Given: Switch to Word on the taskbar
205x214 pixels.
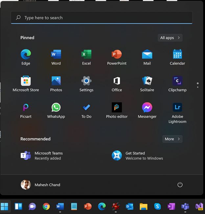Looking at the screenshot, I should pyautogui.click(x=60, y=206).
